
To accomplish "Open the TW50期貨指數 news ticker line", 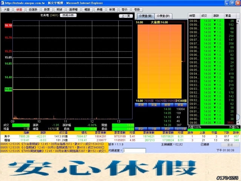I will [54, 151].
